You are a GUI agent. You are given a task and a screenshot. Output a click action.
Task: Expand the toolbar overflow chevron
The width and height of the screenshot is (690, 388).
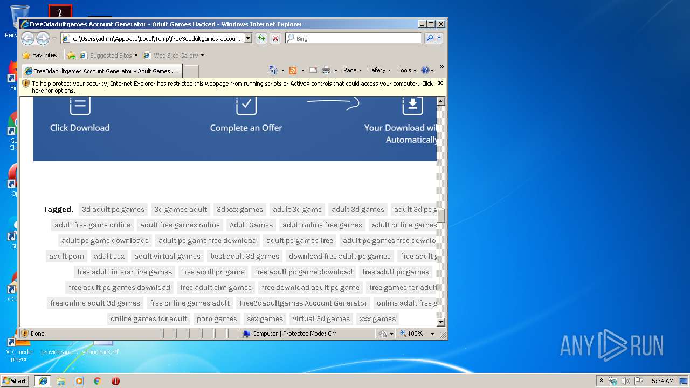click(x=441, y=67)
